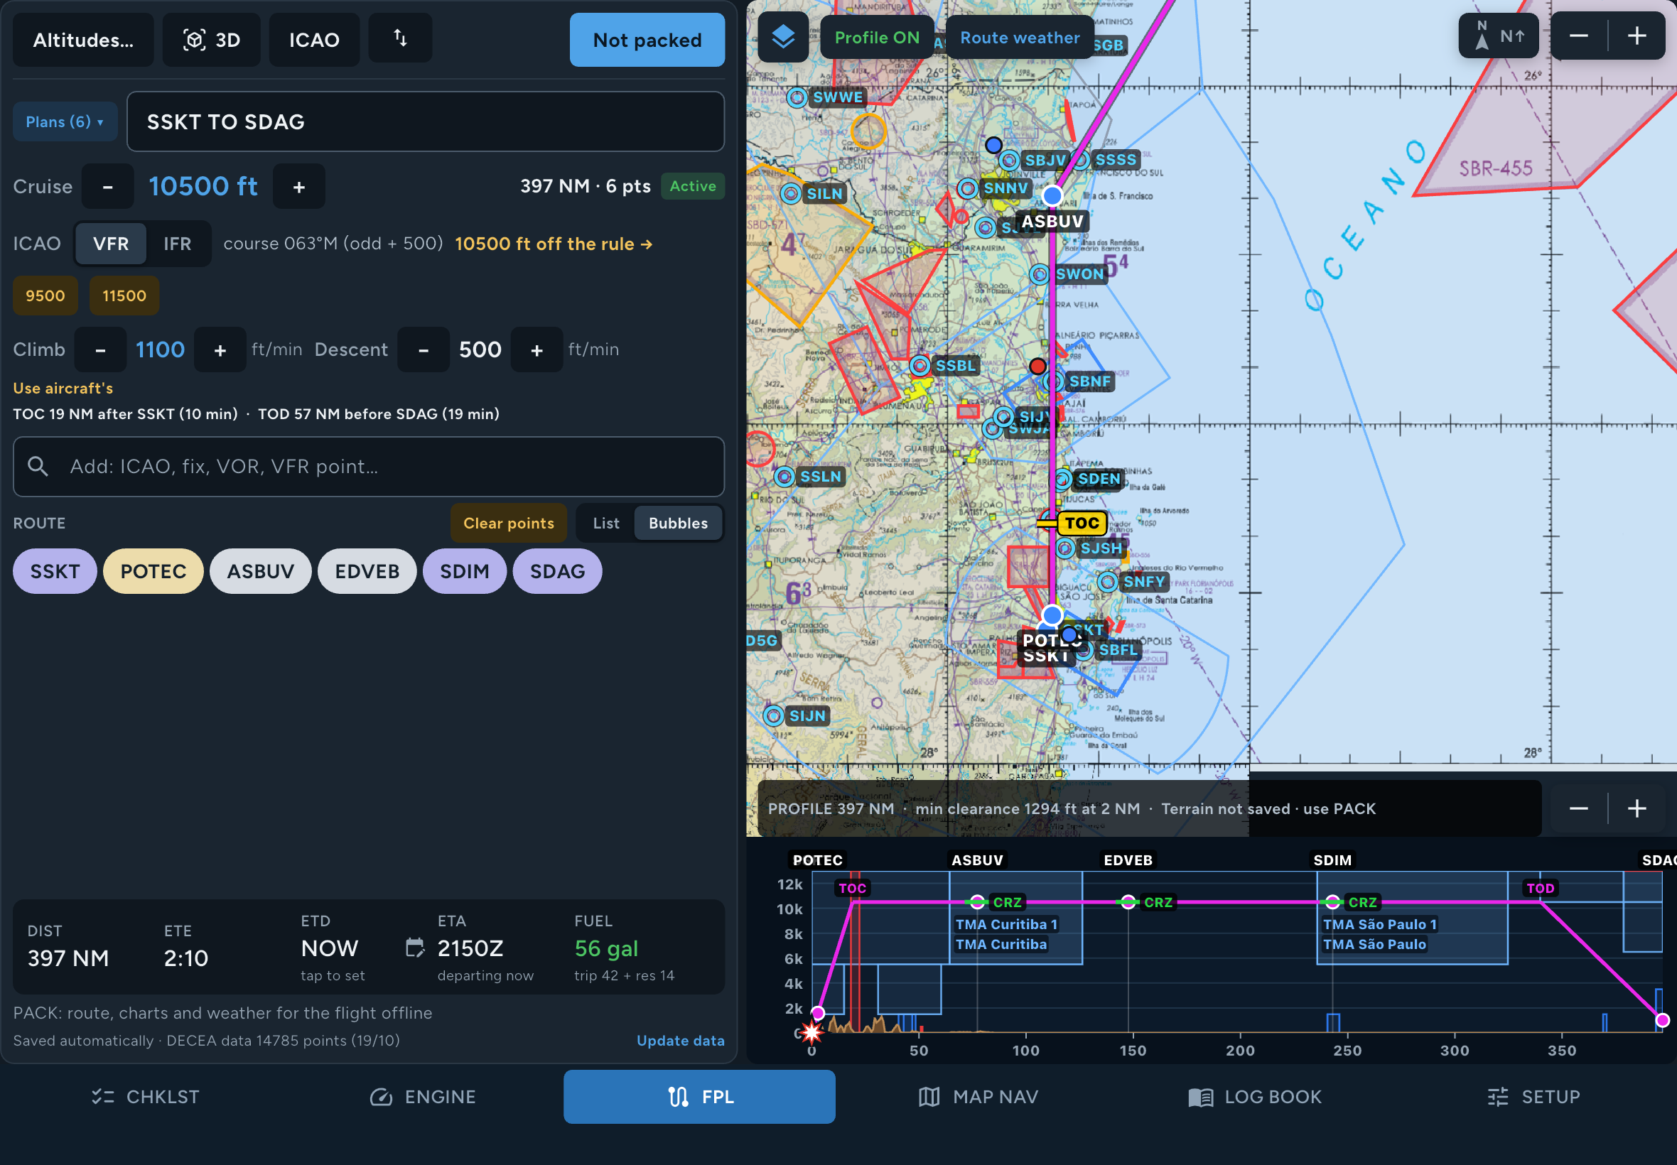Click the Add ICAO, fix, VOR search field

tap(369, 467)
